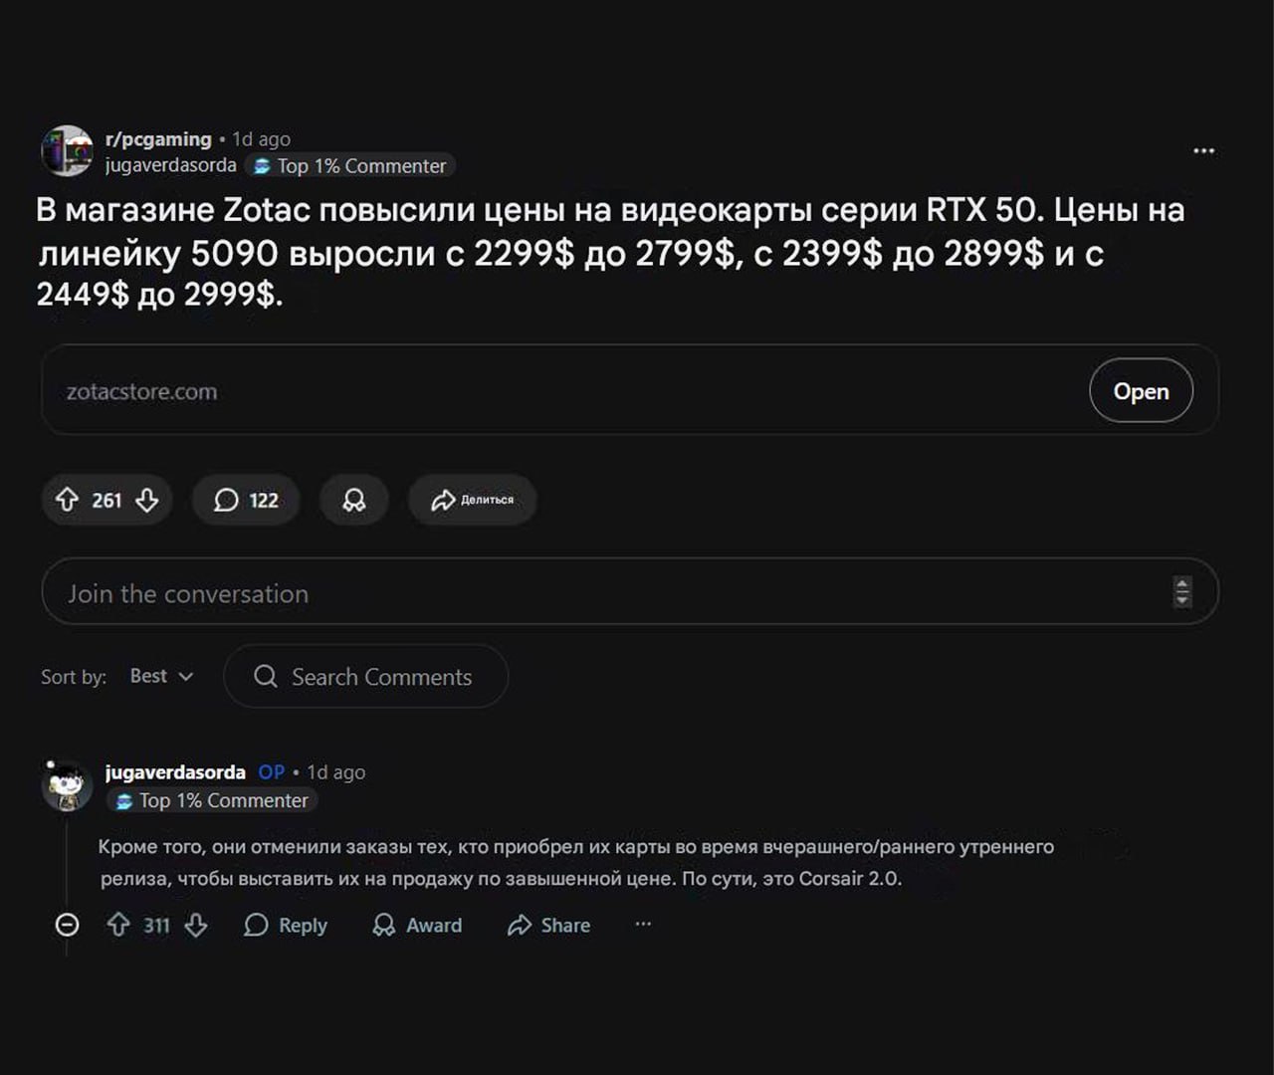
Task: Open the comment's more options ellipsis
Action: coord(643,924)
